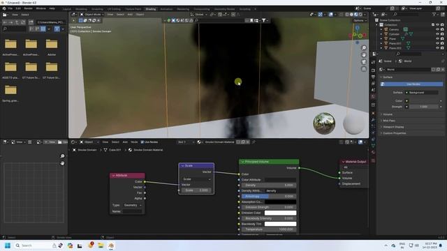Switch to the Texture Paint workspace tab

[133, 9]
